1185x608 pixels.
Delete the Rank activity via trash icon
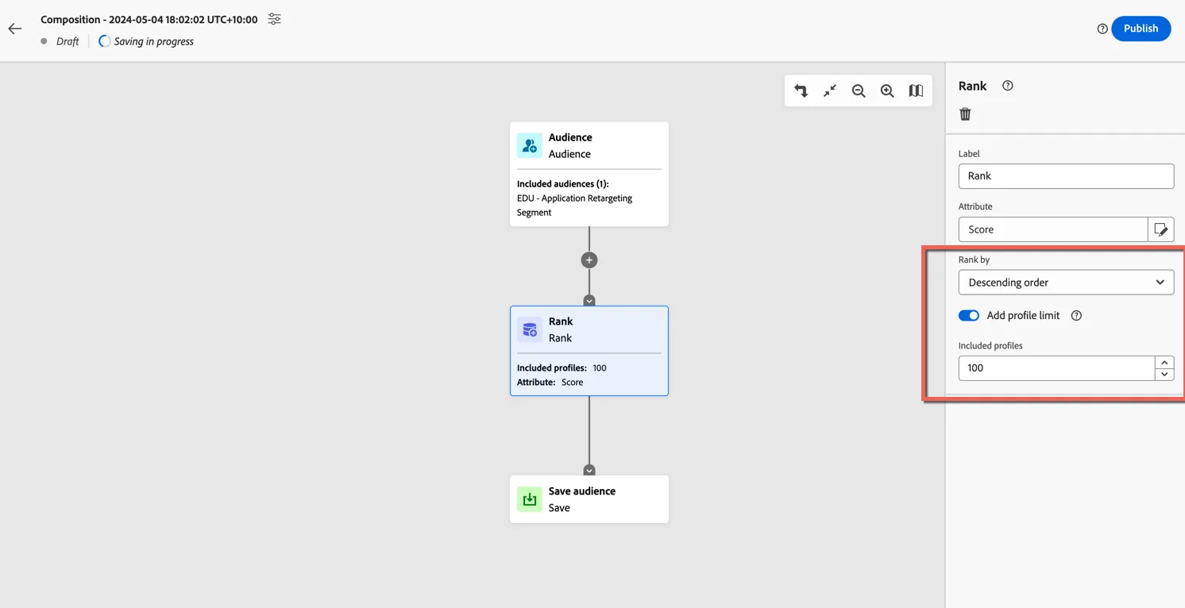pyautogui.click(x=966, y=114)
